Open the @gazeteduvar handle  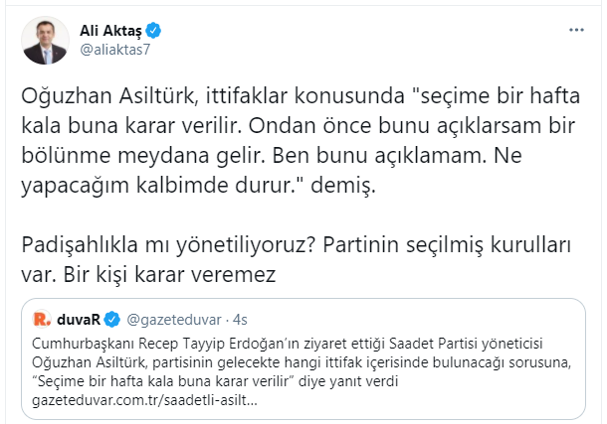coord(162,319)
